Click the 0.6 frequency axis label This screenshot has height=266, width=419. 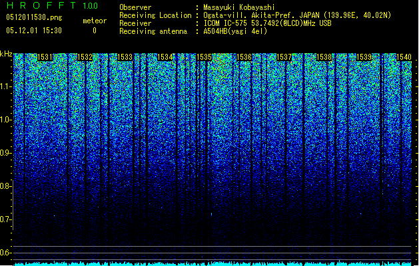(5, 253)
